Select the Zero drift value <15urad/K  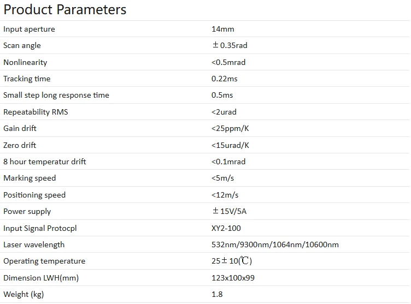tap(230, 145)
